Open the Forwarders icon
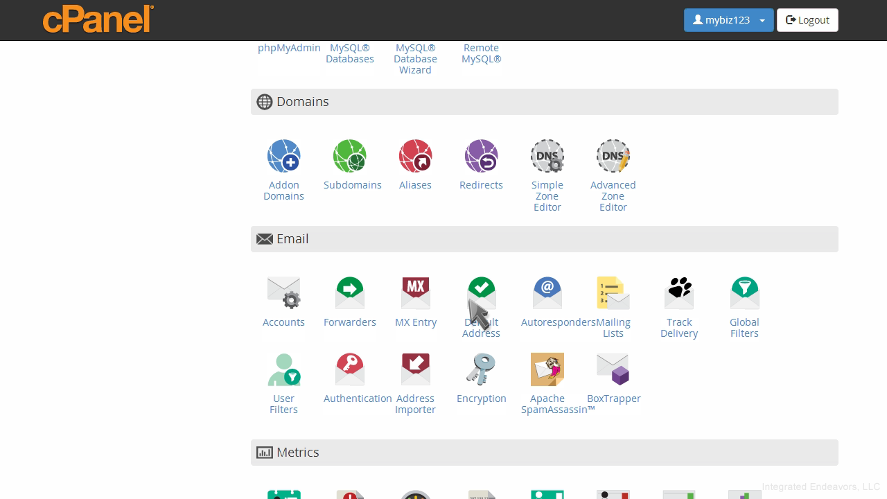Viewport: 887px width, 499px height. 349,293
